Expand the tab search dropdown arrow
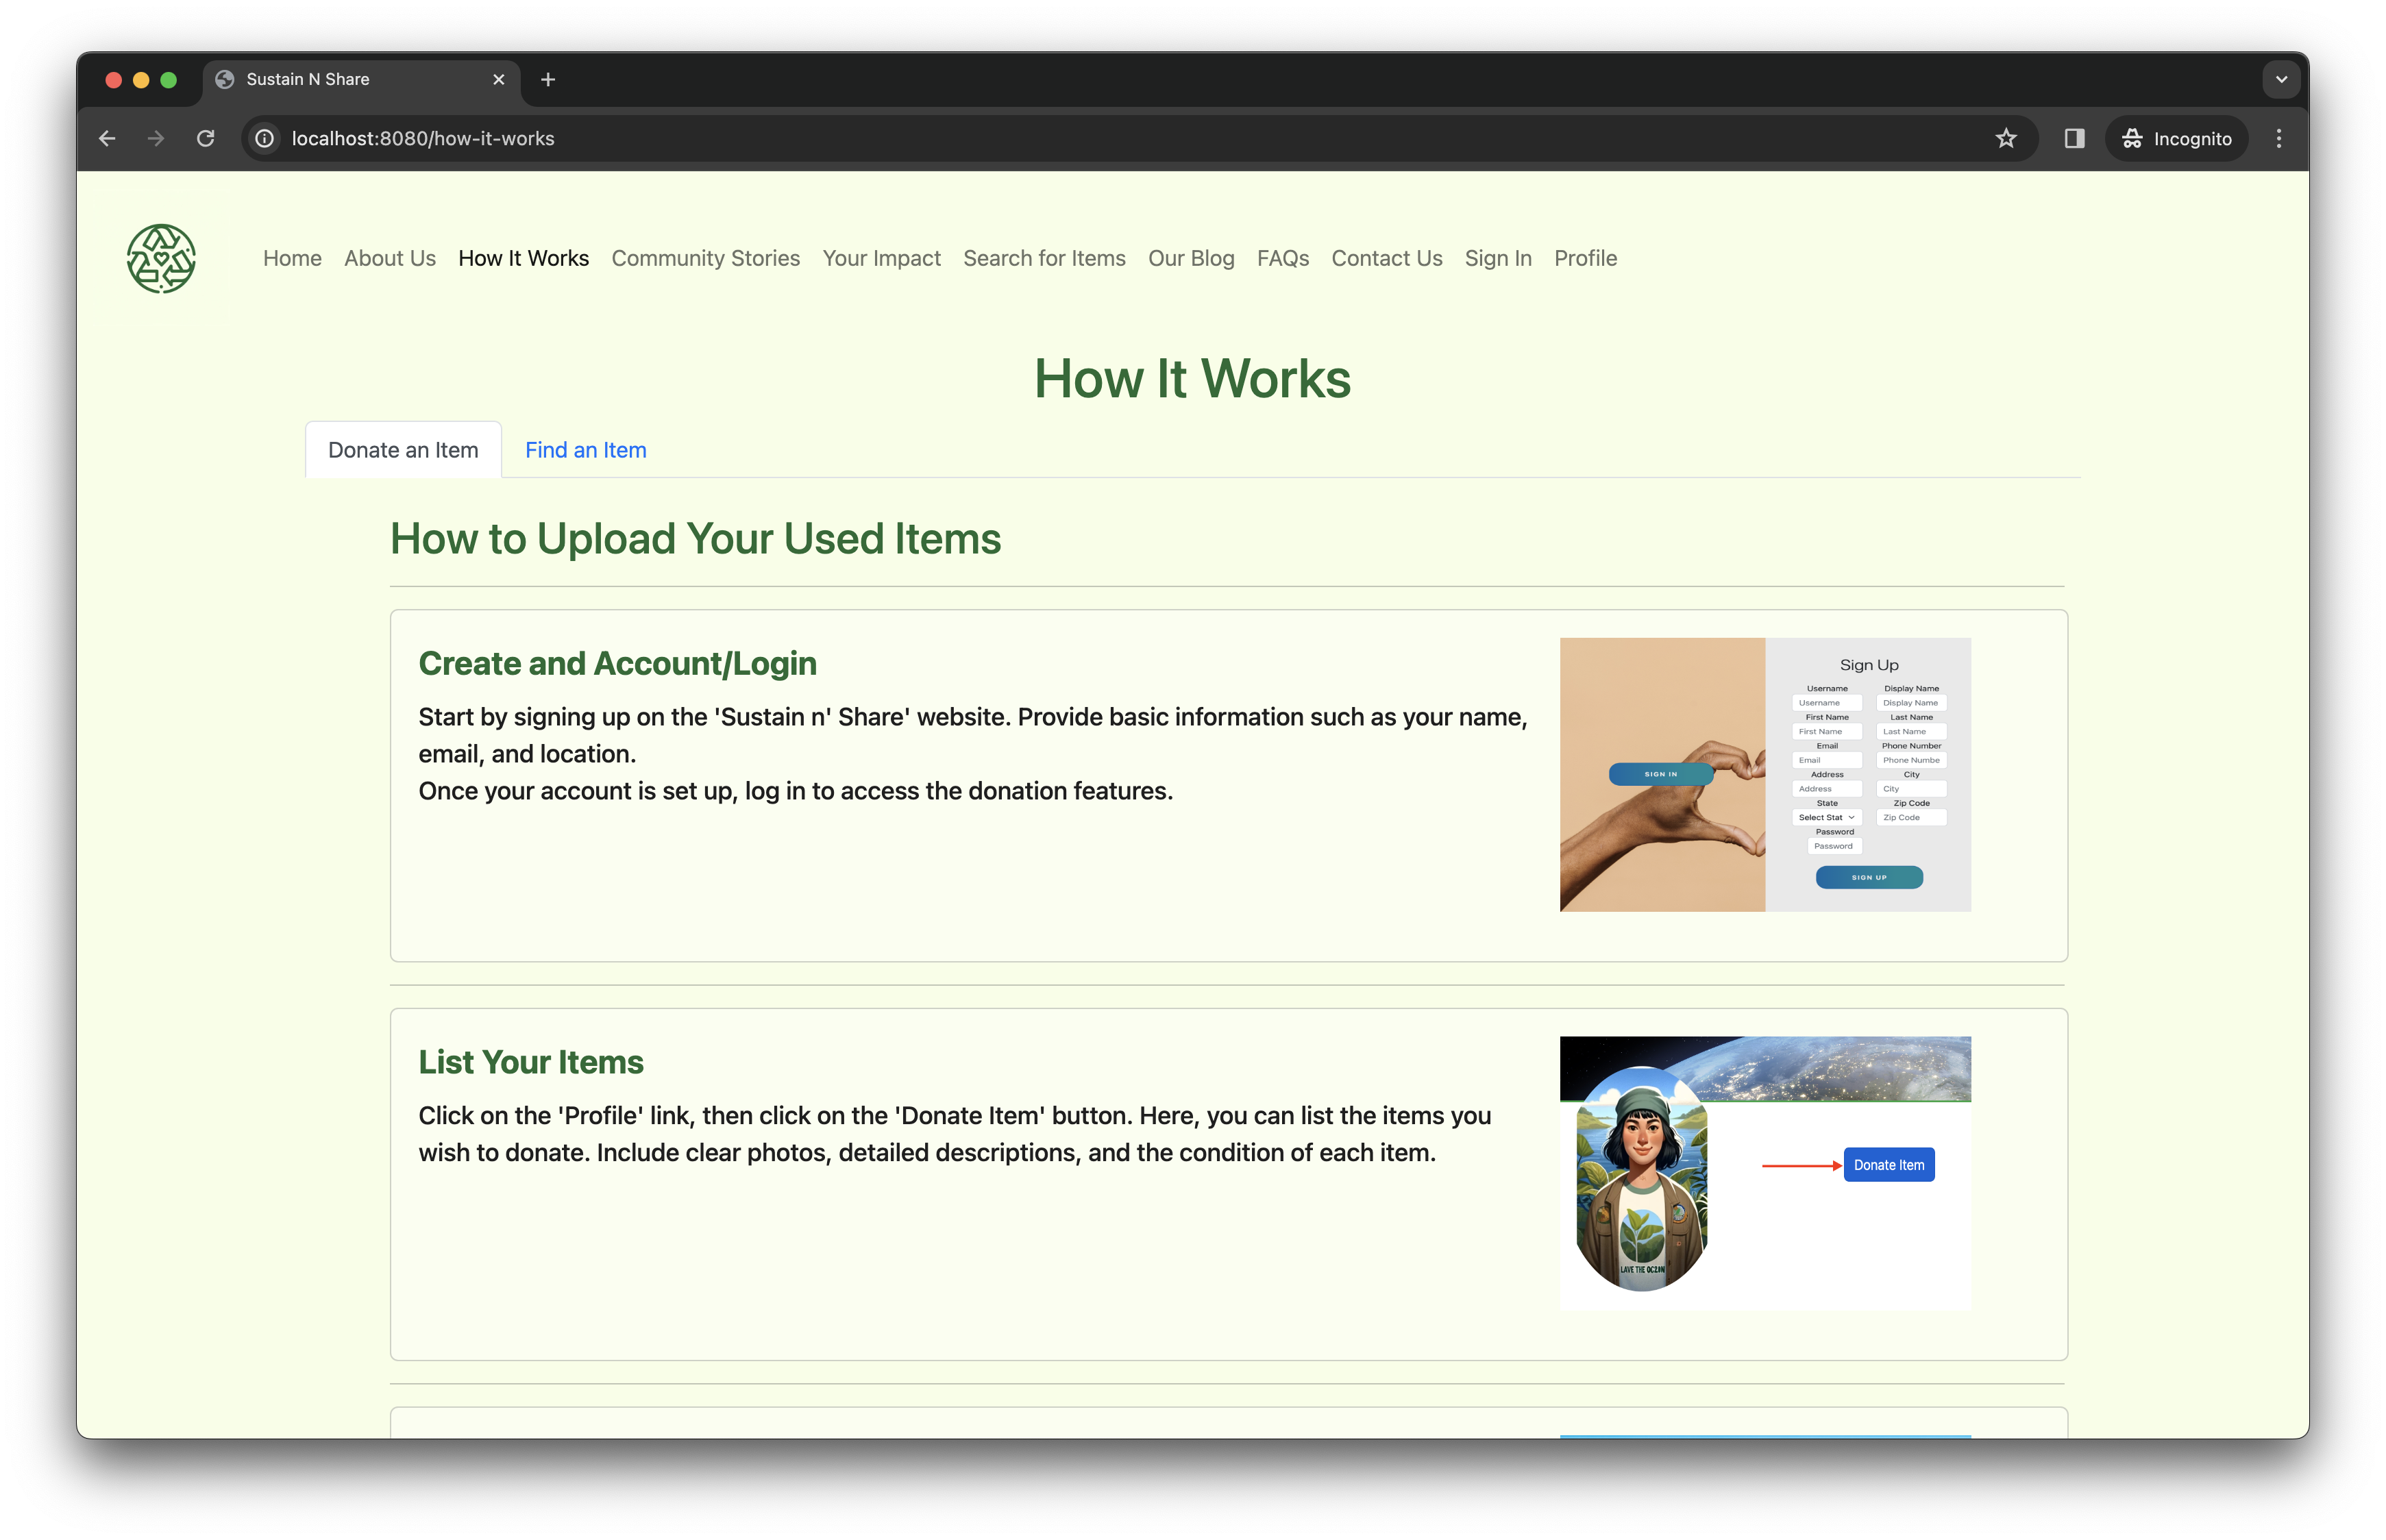 [2281, 79]
